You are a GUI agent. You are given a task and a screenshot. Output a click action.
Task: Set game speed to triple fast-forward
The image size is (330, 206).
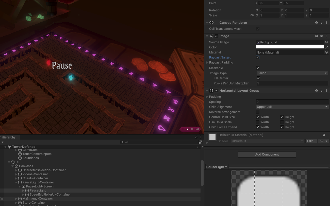[x=197, y=129]
